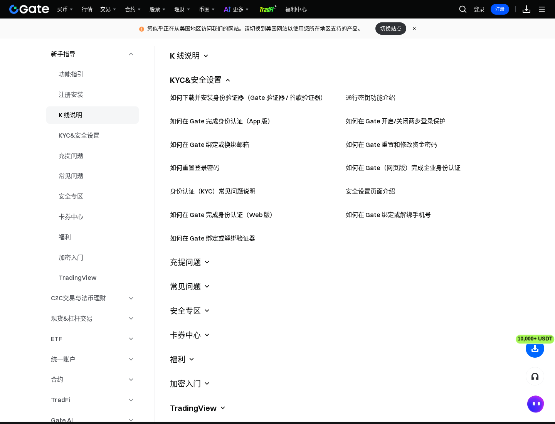Open the 理财 navigation dropdown
The width and height of the screenshot is (555, 424).
click(182, 9)
